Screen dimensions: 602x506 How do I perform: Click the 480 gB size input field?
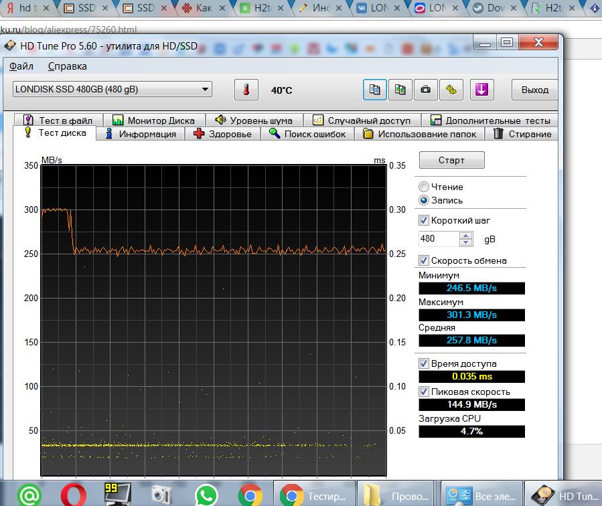pos(439,239)
